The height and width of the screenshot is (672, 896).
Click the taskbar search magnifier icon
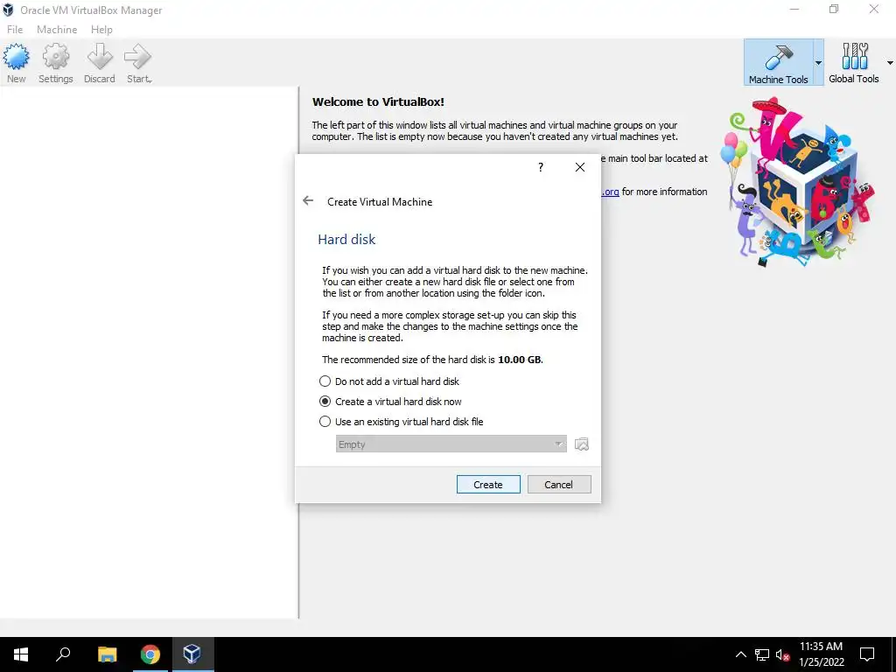[63, 654]
